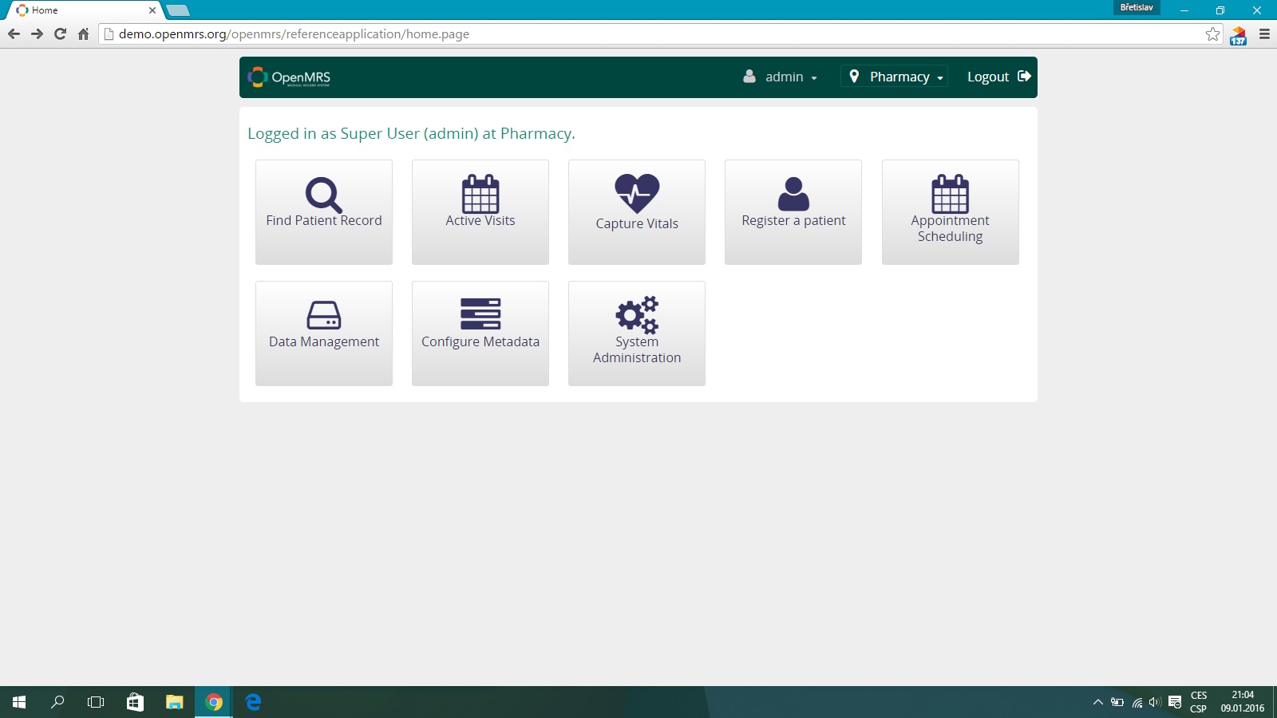
Task: Open Appointment Scheduling tile
Action: coord(950,211)
